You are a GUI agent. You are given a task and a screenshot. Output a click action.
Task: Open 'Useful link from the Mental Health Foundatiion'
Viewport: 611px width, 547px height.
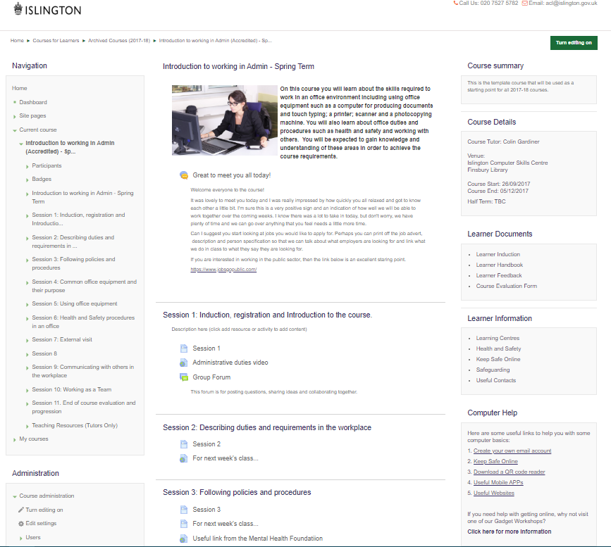click(x=257, y=539)
